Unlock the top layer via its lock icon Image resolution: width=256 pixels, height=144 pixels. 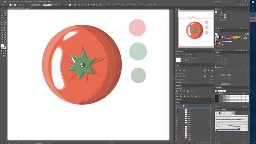click(179, 106)
